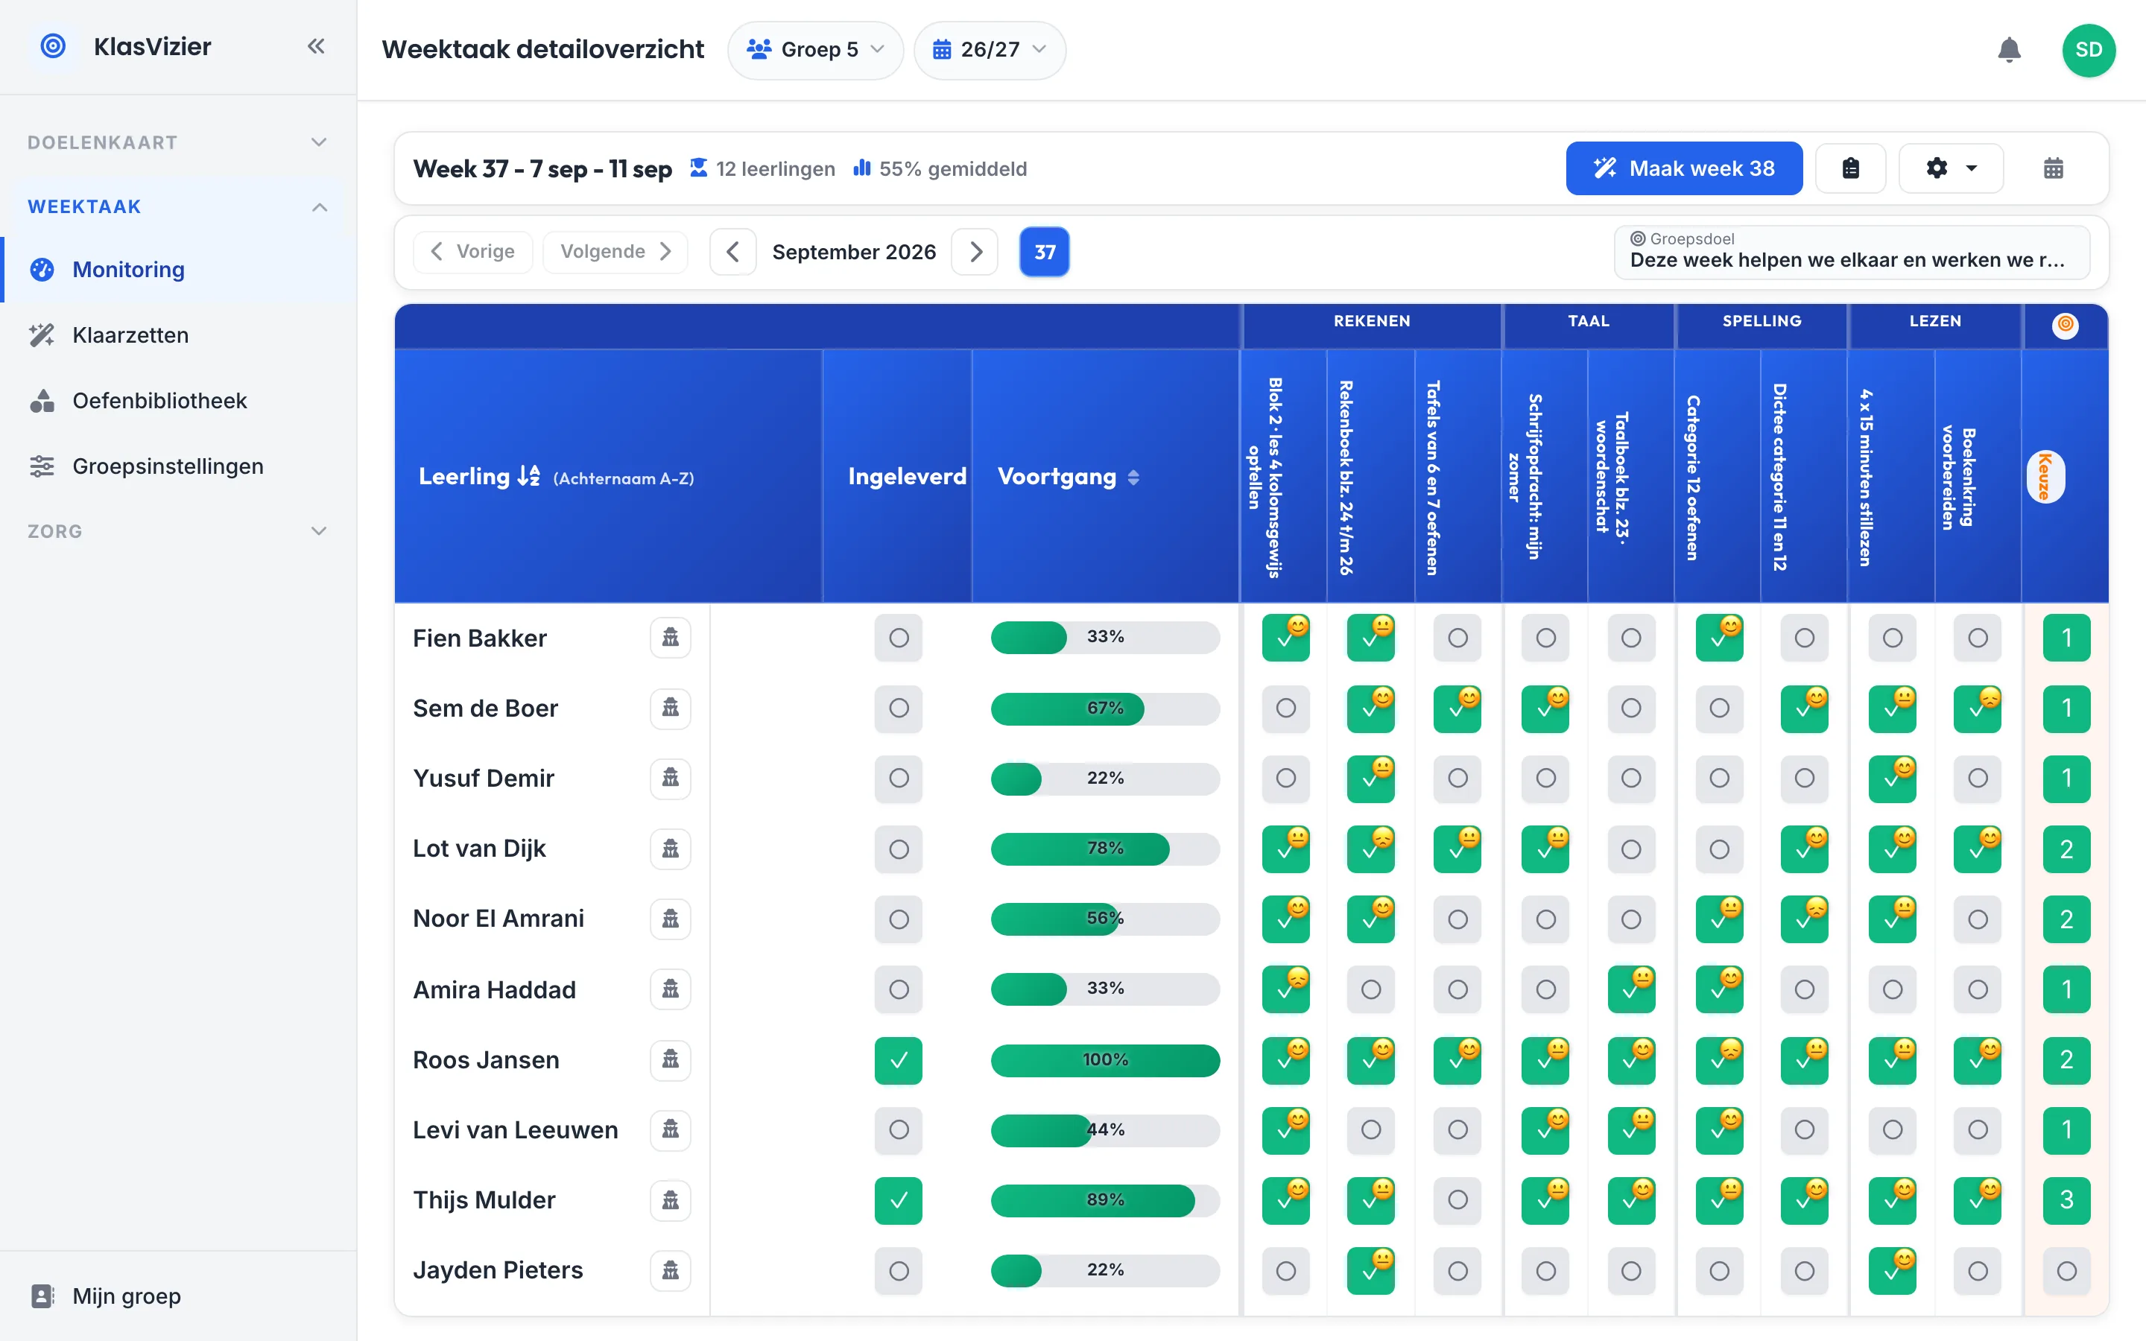Click the clipboard icon button

click(x=1850, y=168)
